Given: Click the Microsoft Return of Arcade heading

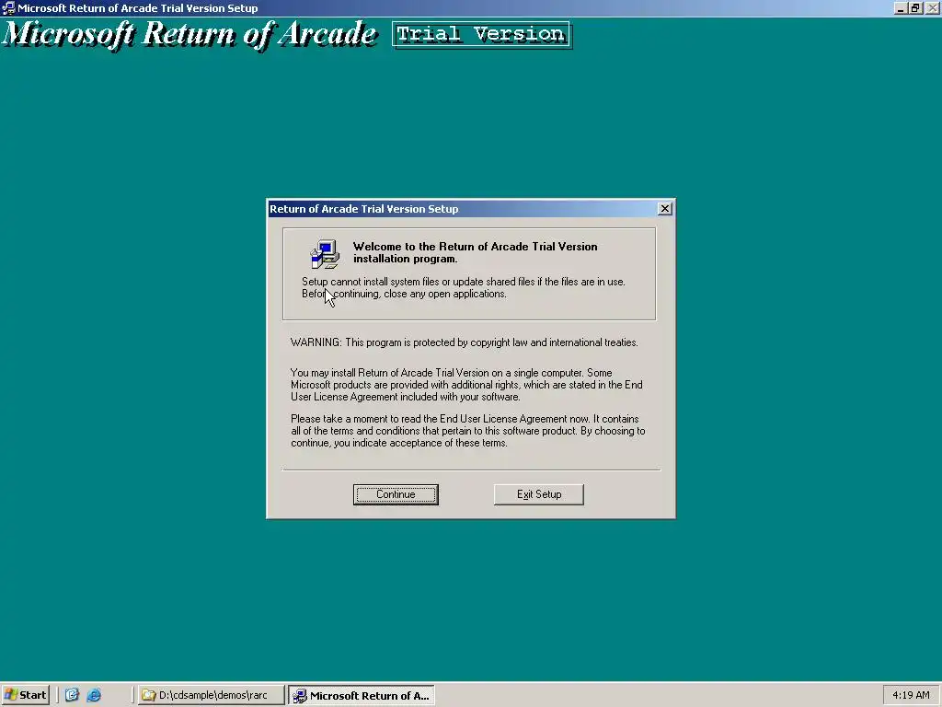Looking at the screenshot, I should tap(190, 34).
